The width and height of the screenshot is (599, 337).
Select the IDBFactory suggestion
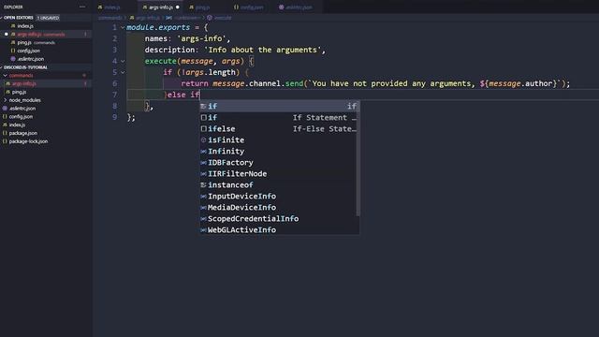tap(279, 162)
